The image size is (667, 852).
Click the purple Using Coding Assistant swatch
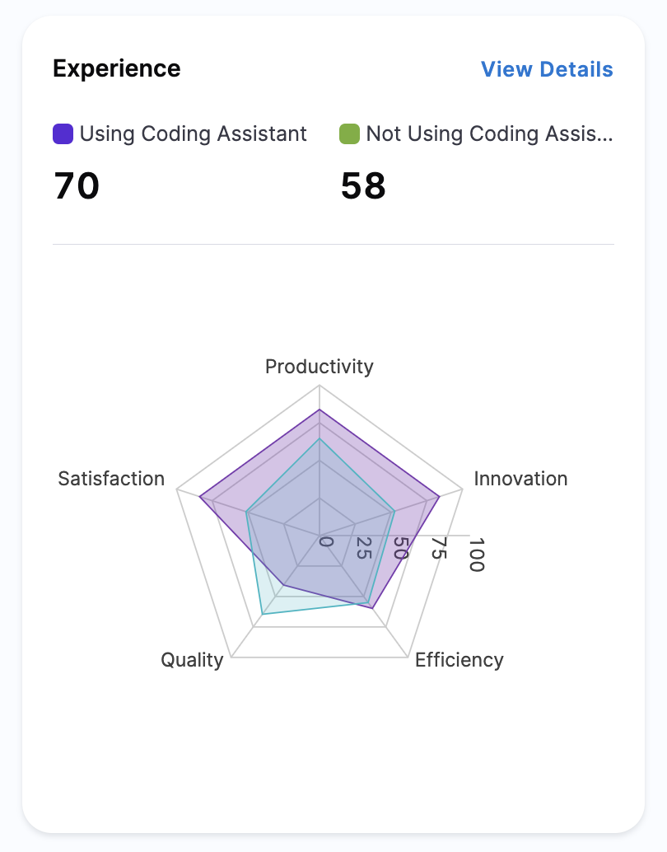click(63, 133)
